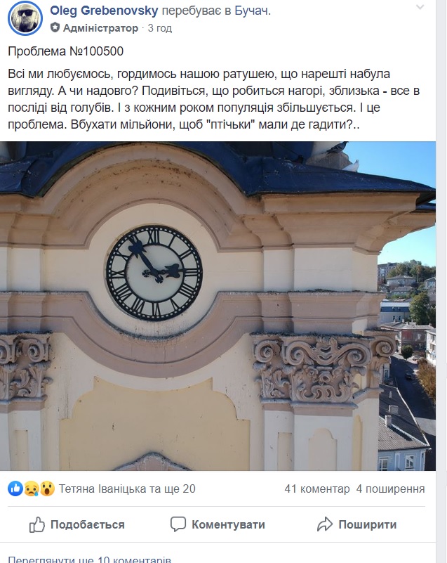Open Oleg Grebenovsky's profile name link
Image resolution: width=447 pixels, height=563 pixels.
[x=104, y=11]
